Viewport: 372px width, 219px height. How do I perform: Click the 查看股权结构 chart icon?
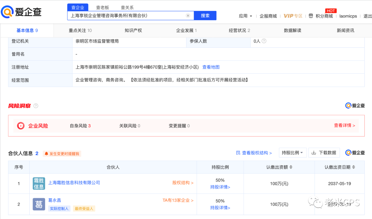pyautogui.click(x=238, y=153)
